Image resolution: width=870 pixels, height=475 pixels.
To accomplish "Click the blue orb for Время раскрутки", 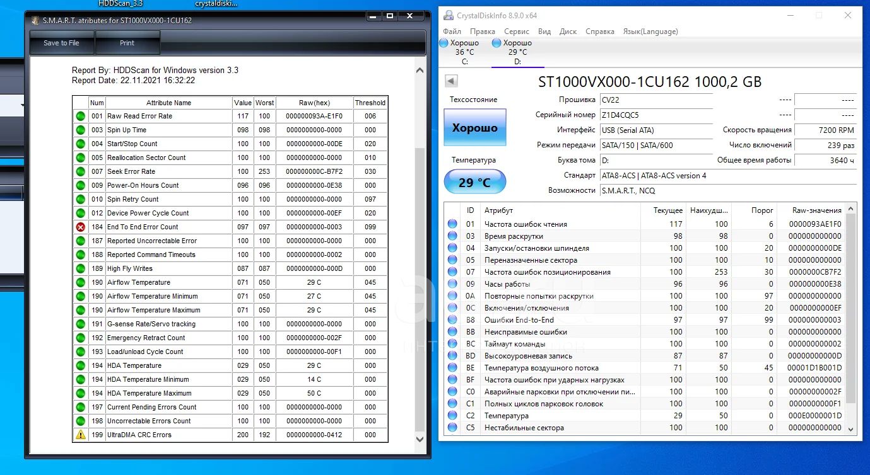I will coord(452,236).
